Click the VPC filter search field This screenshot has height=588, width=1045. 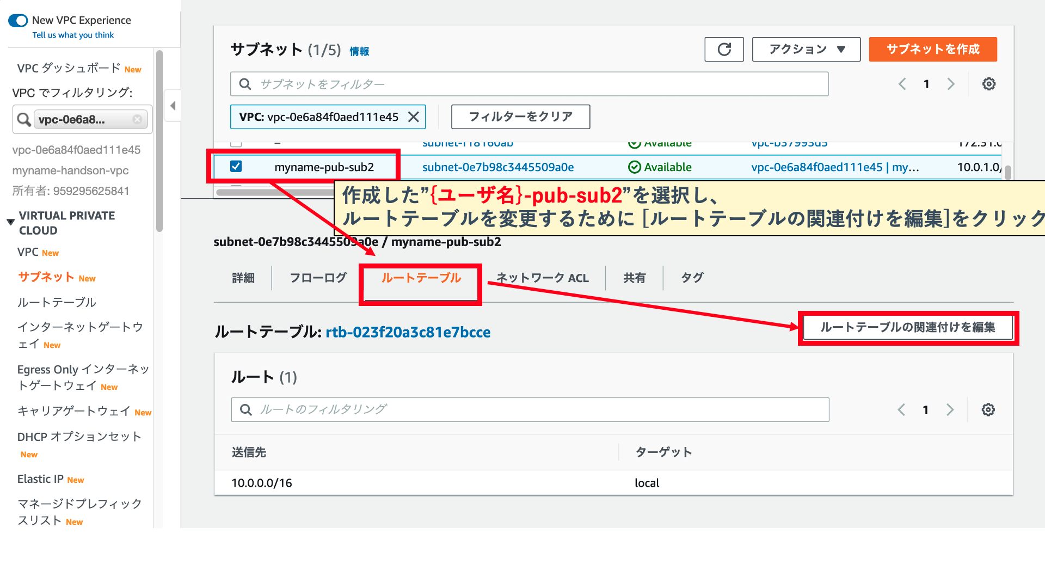click(83, 119)
